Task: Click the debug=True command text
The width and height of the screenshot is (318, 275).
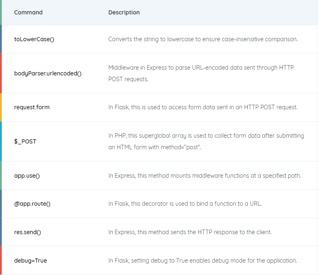Action: [x=31, y=261]
